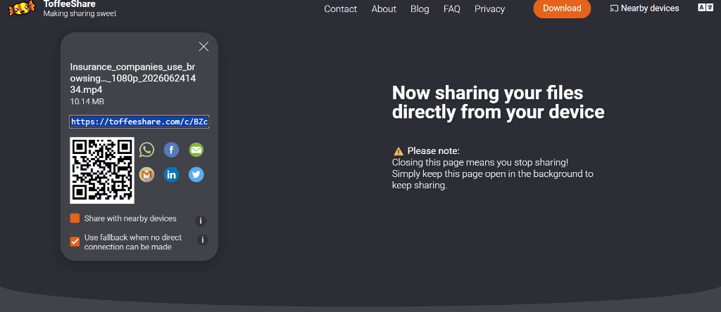Close the file sharing card
The width and height of the screenshot is (721, 312).
(x=203, y=46)
